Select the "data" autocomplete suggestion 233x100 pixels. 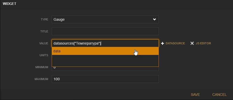click(x=105, y=51)
